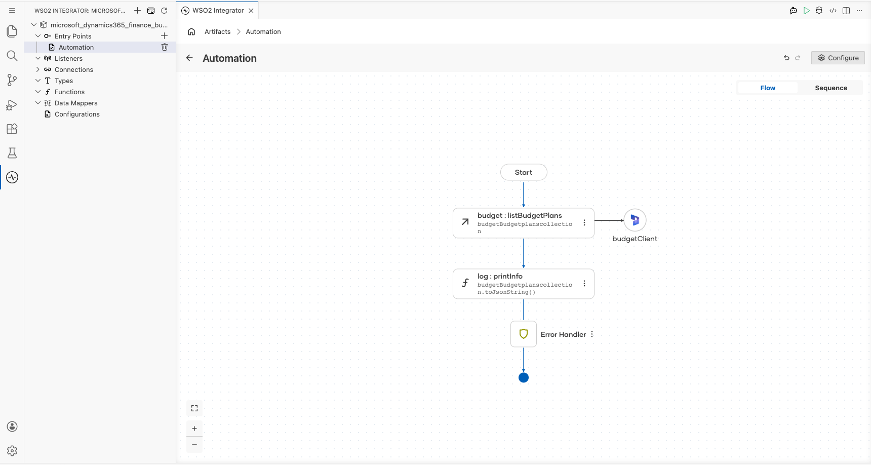Collapse the microsoft_dynamics365_finance project root
Viewport: 871px width, 465px height.
[x=34, y=25]
